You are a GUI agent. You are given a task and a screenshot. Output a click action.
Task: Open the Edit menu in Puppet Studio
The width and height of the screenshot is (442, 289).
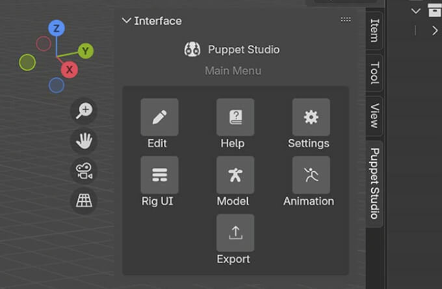pos(159,118)
